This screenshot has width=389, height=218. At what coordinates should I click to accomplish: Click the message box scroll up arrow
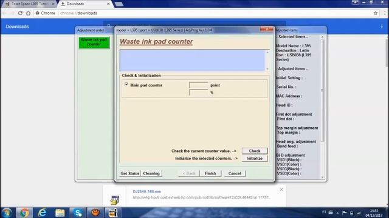[267, 53]
